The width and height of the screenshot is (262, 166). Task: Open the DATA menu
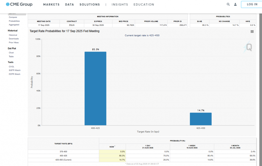pyautogui.click(x=69, y=5)
